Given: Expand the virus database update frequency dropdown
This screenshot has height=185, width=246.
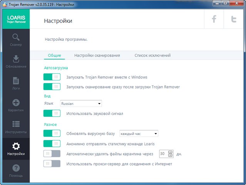Looking at the screenshot, I should [139, 133].
